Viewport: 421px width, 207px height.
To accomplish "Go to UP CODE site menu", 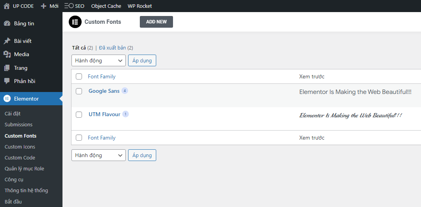I will (23, 6).
